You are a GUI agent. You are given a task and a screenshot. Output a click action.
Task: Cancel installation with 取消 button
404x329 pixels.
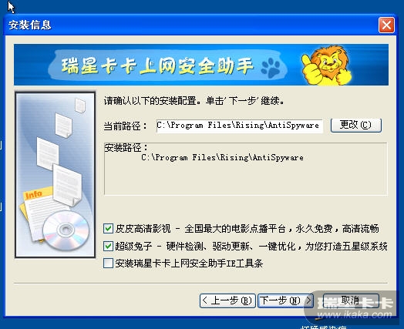click(351, 300)
